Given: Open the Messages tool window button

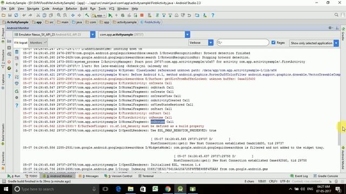Looking at the screenshot, I should pyautogui.click(x=89, y=176).
